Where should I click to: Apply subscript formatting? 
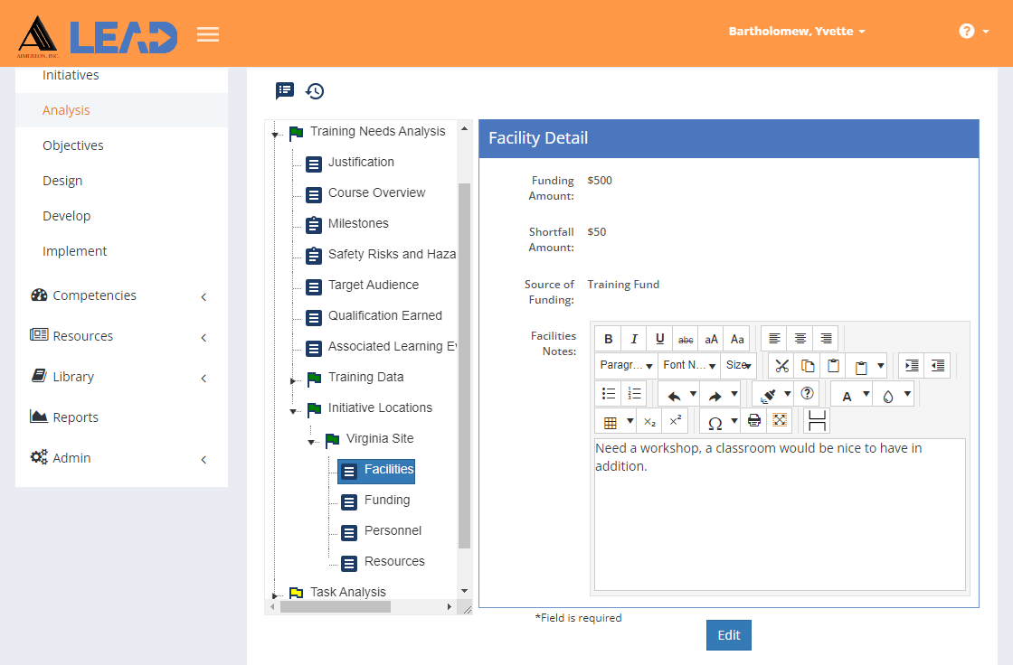[650, 422]
